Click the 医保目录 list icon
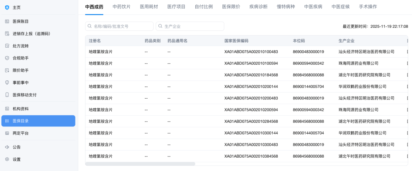412x171 pixels. pos(7,121)
